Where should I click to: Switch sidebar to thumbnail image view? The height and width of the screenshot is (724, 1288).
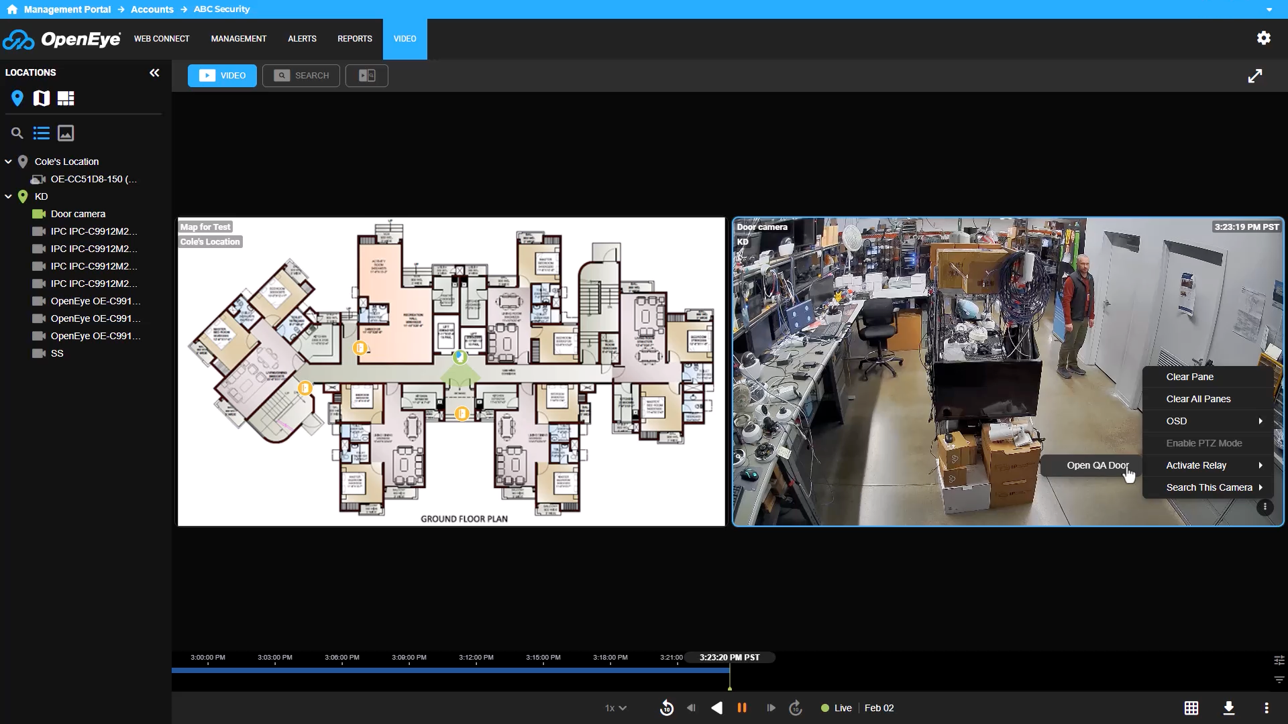coord(66,133)
